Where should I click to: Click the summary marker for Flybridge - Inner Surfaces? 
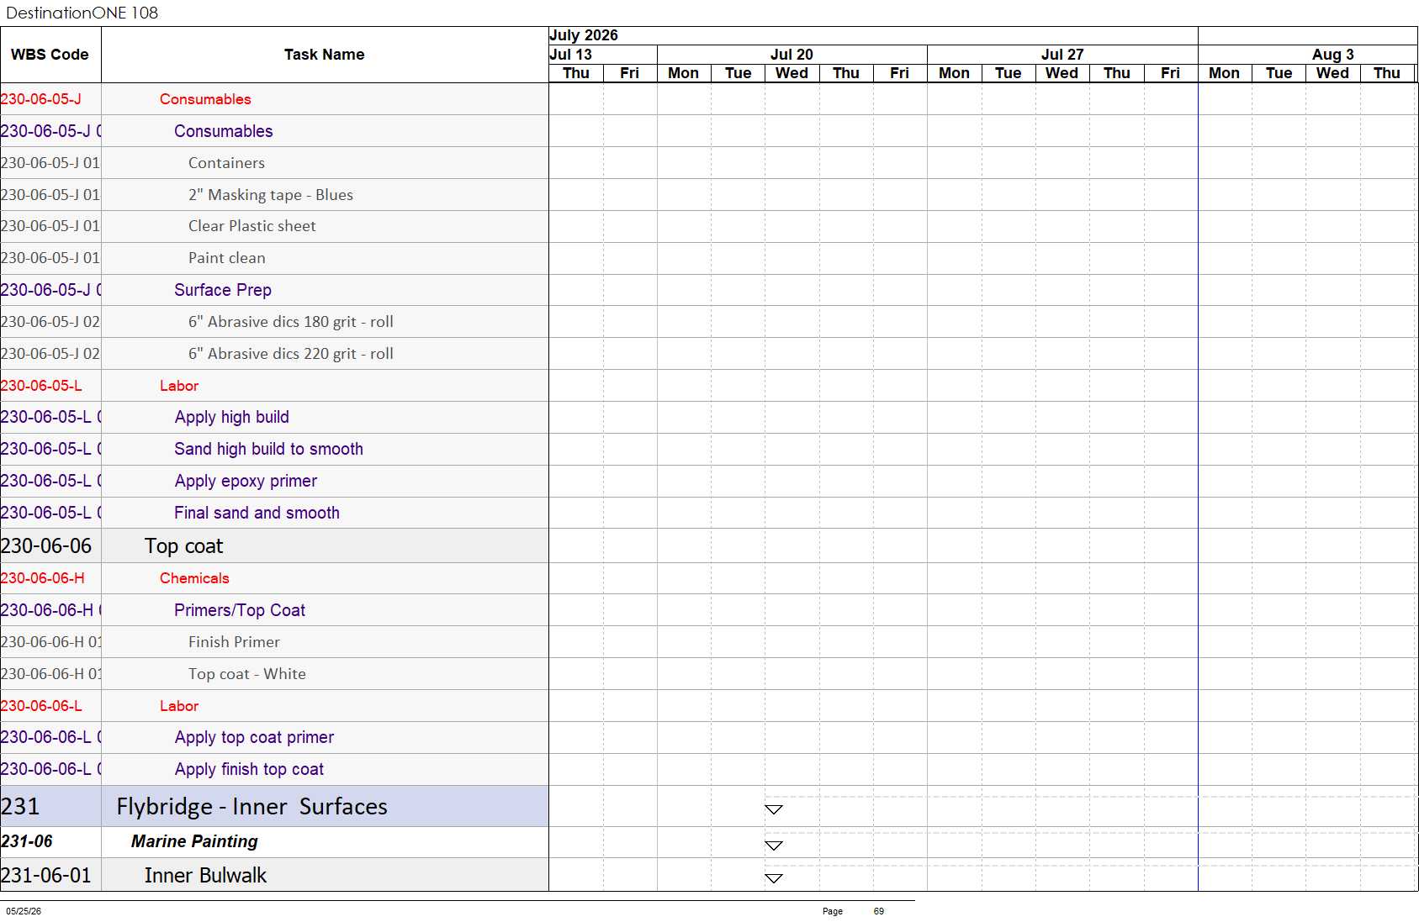click(774, 809)
